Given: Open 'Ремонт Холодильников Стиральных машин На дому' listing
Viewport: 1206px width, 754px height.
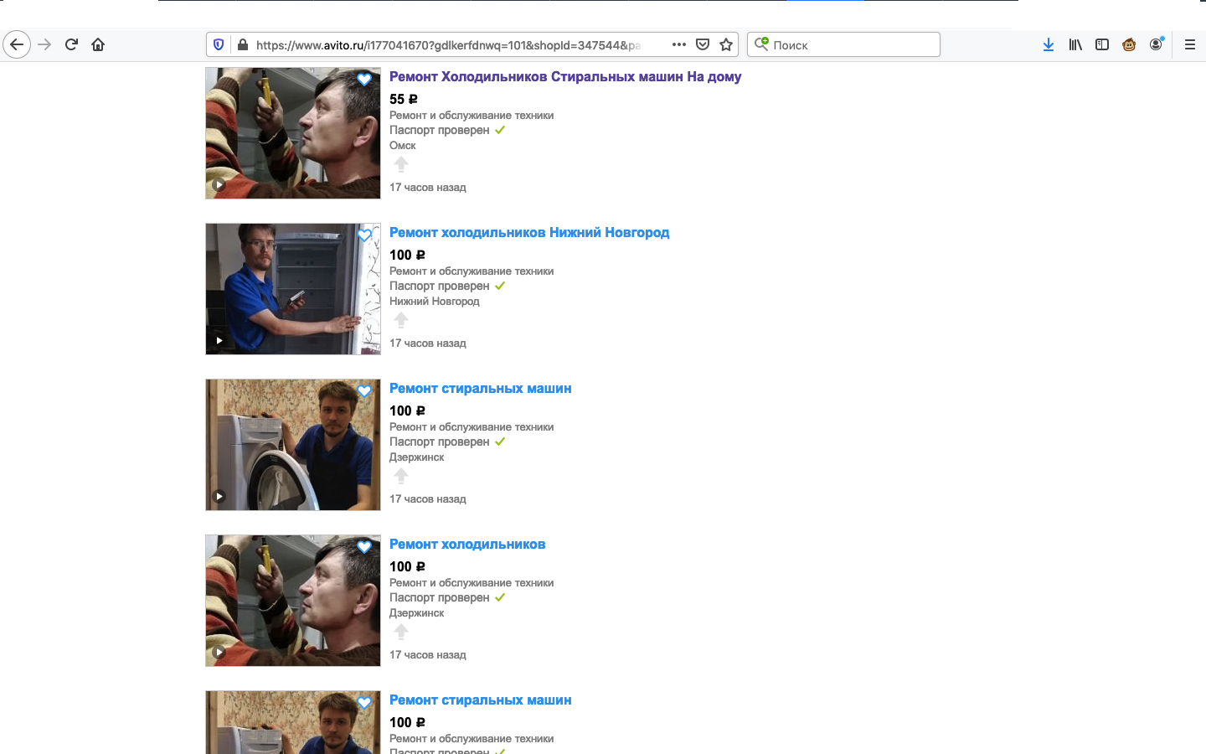Looking at the screenshot, I should coord(565,76).
